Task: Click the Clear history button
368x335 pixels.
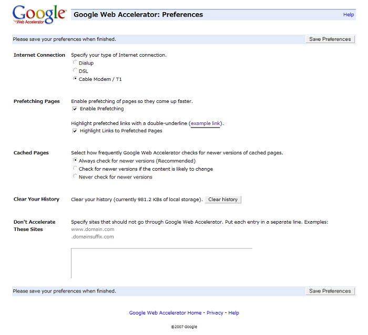Action: (223, 200)
